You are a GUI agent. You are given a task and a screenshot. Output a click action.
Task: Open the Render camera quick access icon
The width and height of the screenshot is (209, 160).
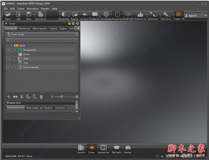(x=128, y=147)
